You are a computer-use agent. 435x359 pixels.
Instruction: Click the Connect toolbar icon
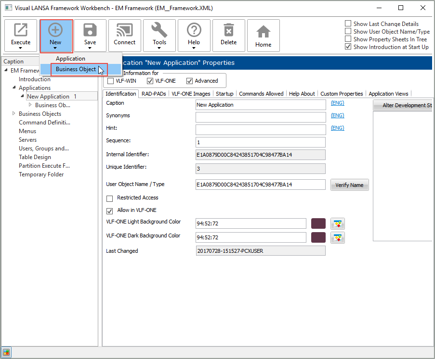[x=125, y=31]
